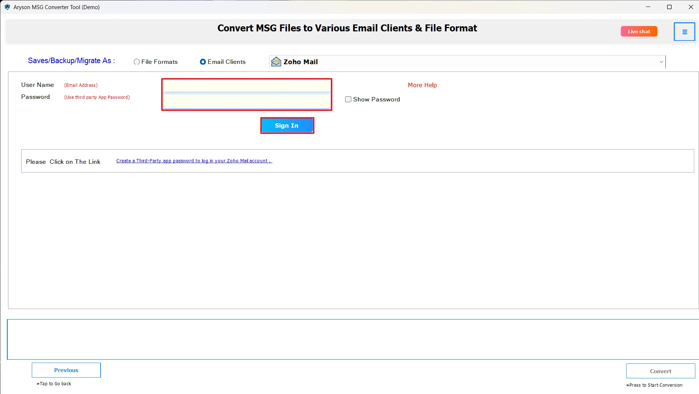Open the Create Third-Party app password link

[194, 161]
